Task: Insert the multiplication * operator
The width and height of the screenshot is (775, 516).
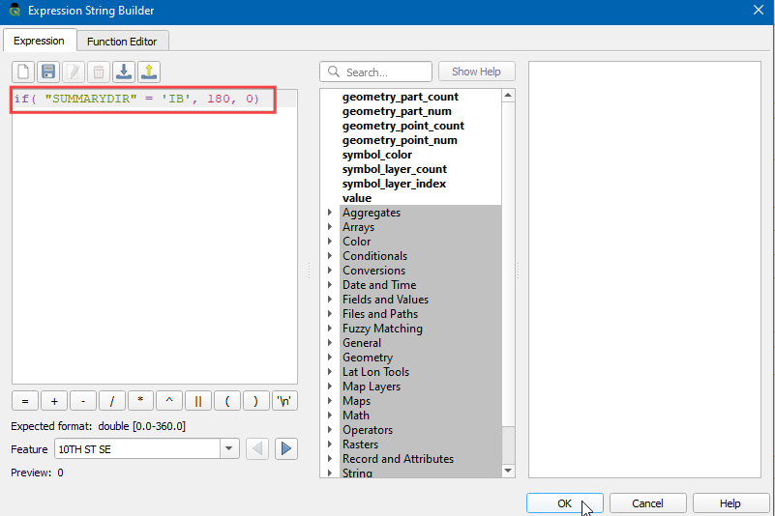Action: [140, 401]
